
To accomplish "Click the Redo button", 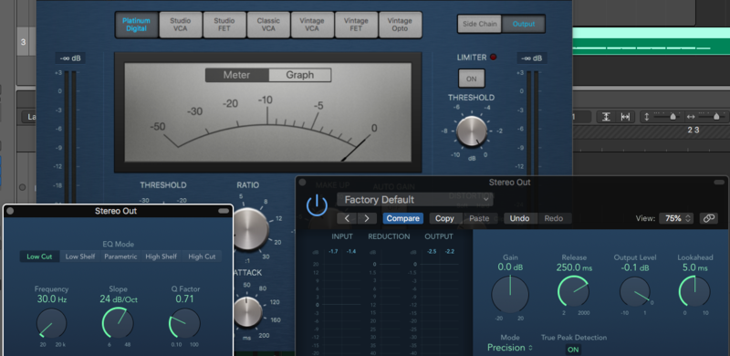I will click(554, 218).
